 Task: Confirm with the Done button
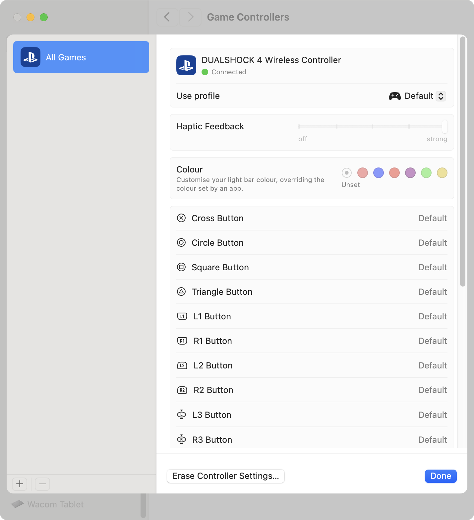[x=441, y=476]
